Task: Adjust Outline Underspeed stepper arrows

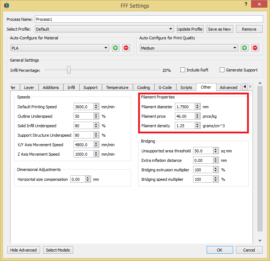Action: (x=96, y=116)
